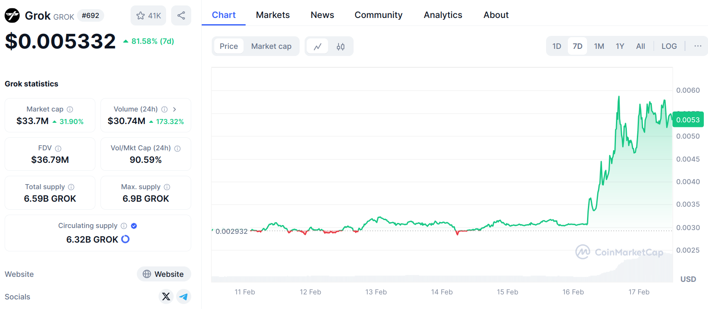Screen dimensions: 708x309
Task: Click the $30.74M volume value
Action: (126, 121)
